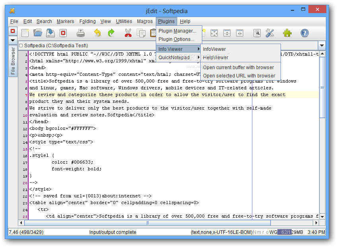Close the docked panel with the red X button
Viewport: 337px width, 247px height.
point(13,31)
